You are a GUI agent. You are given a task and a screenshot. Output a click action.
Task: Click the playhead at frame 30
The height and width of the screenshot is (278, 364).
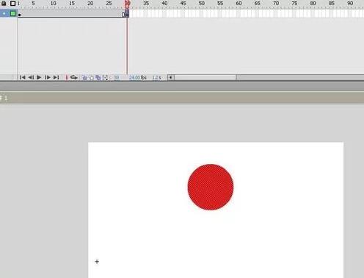127,4
